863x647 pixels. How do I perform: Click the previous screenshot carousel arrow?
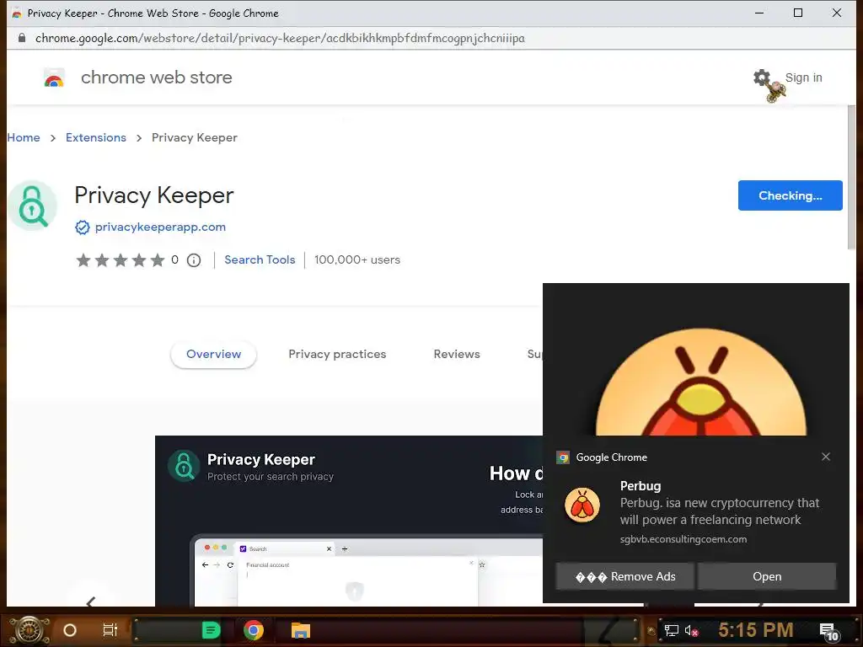coord(91,602)
